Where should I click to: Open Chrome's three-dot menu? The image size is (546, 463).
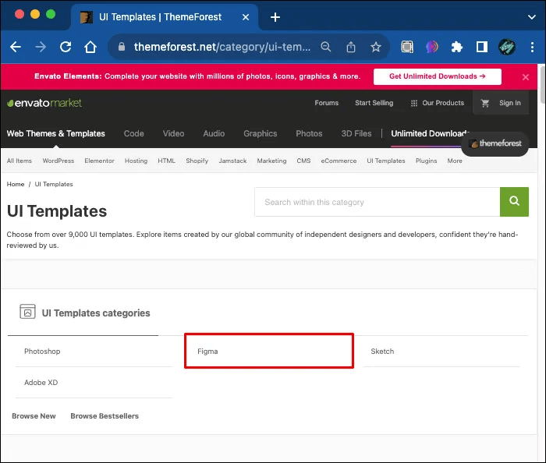[x=532, y=47]
